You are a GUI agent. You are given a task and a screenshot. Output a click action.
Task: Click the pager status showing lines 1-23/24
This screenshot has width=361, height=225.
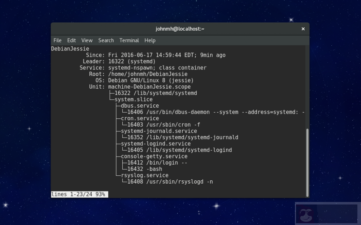pos(79,194)
